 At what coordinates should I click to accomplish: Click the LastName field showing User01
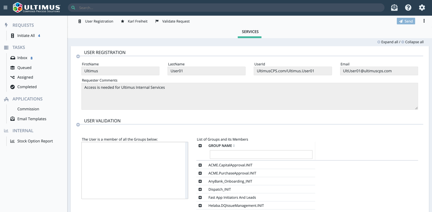(206, 71)
